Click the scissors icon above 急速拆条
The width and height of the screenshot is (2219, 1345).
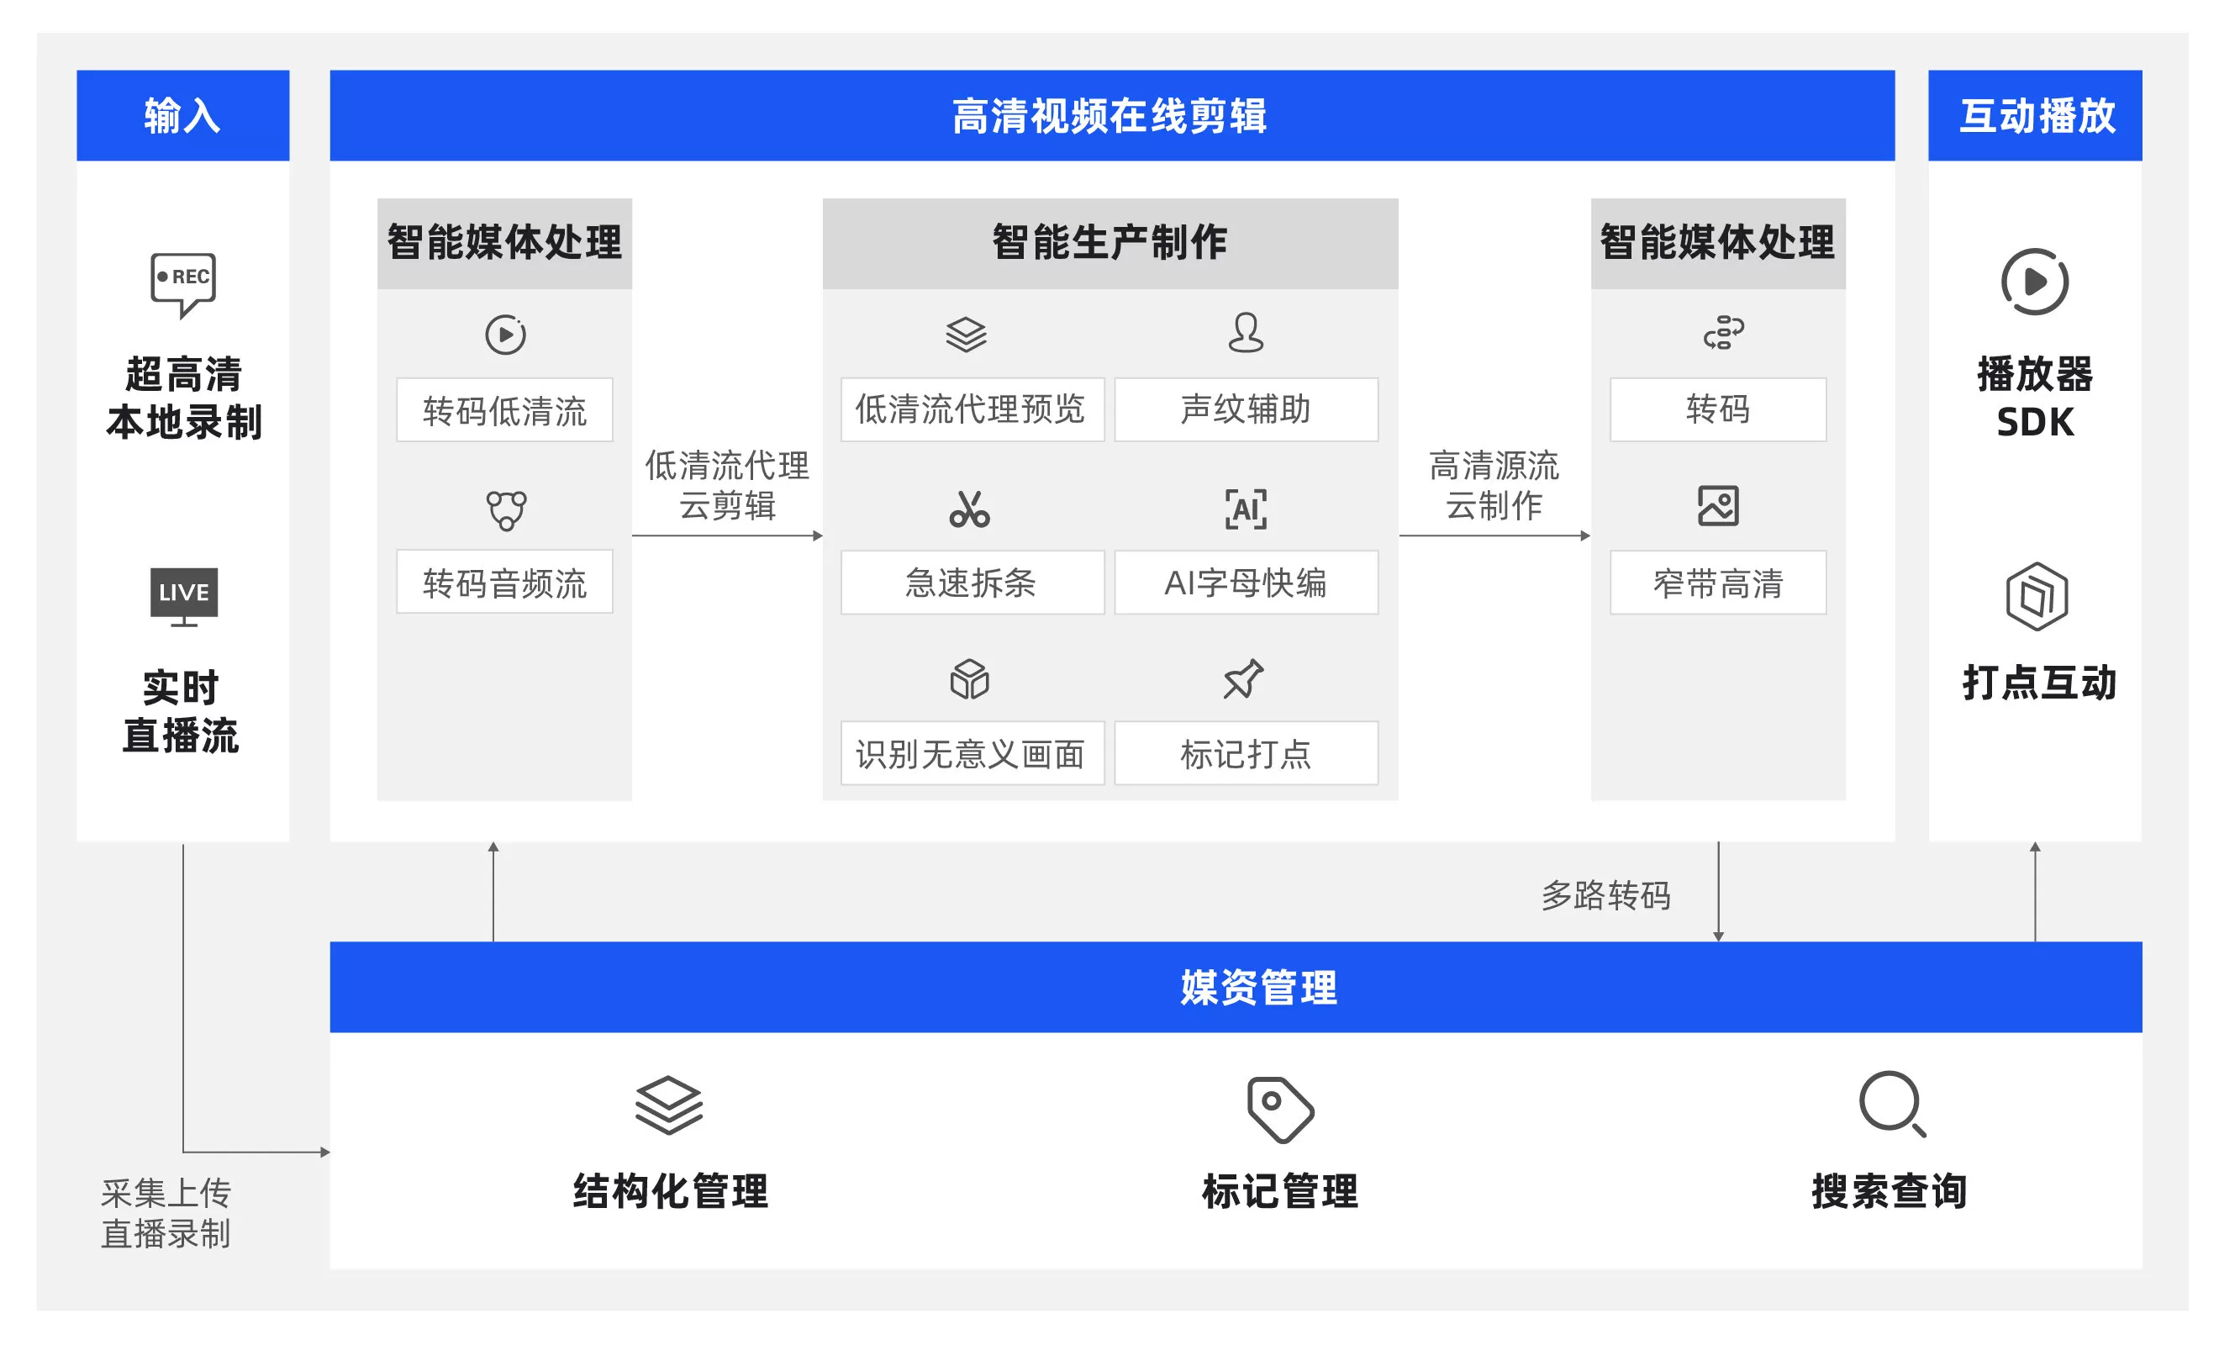[x=969, y=509]
